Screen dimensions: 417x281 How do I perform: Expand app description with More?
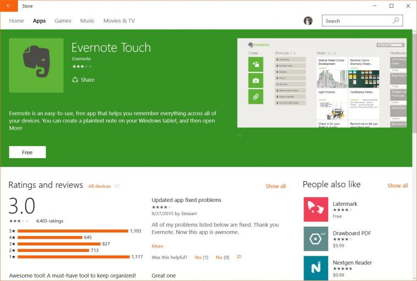[15, 128]
